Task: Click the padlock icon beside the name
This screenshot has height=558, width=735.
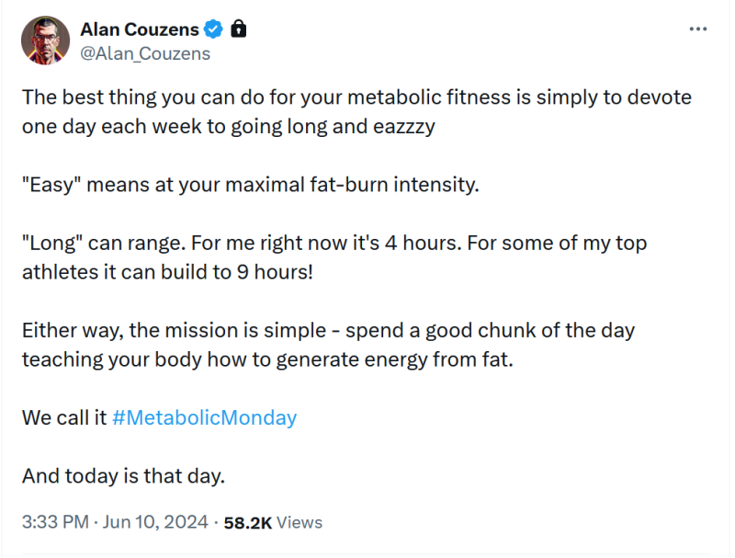Action: coord(239,29)
